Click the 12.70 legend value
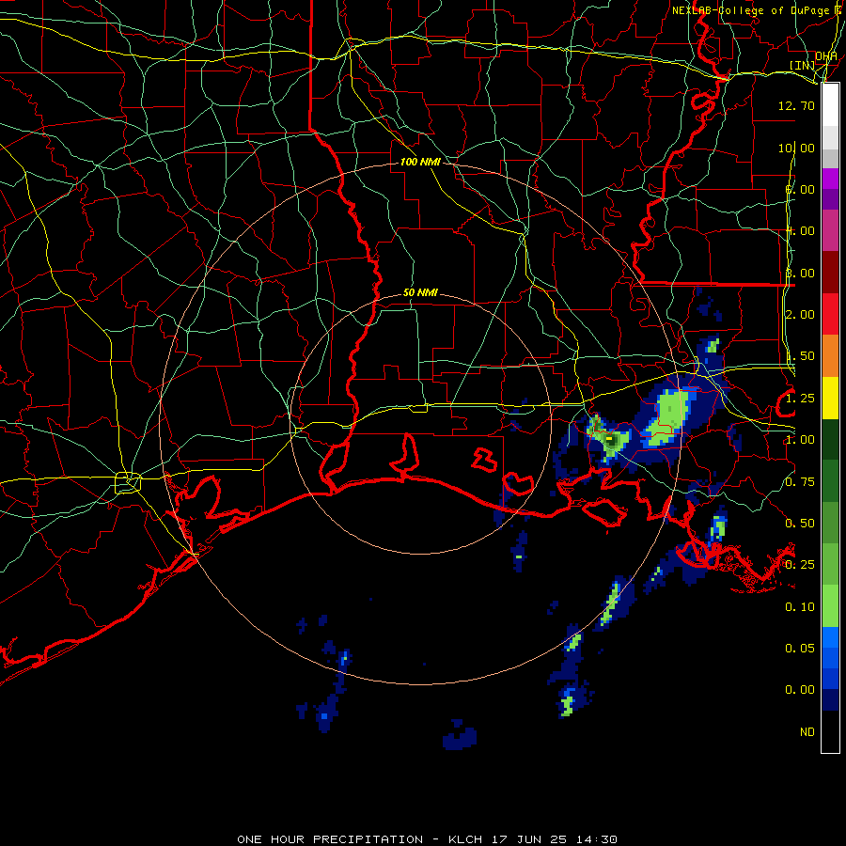Viewport: 846px width, 846px height. pos(796,105)
